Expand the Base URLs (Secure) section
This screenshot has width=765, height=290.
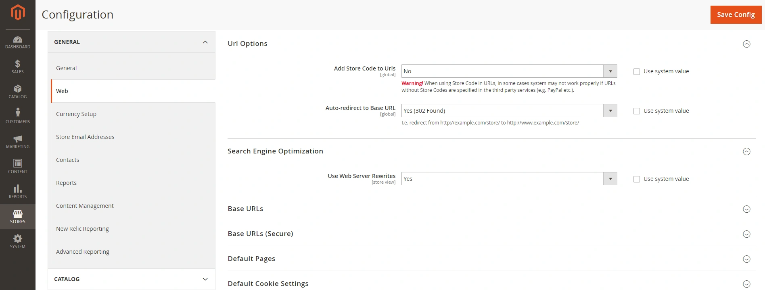[491, 234]
